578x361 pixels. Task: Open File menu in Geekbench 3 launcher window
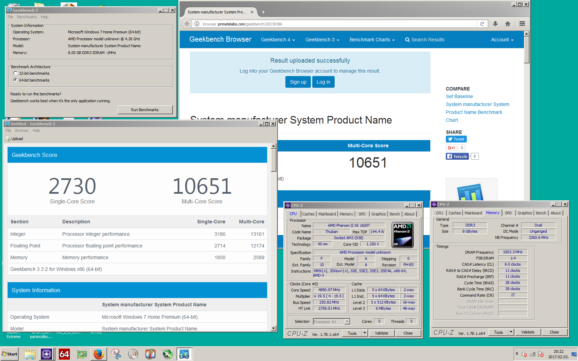tap(10, 17)
